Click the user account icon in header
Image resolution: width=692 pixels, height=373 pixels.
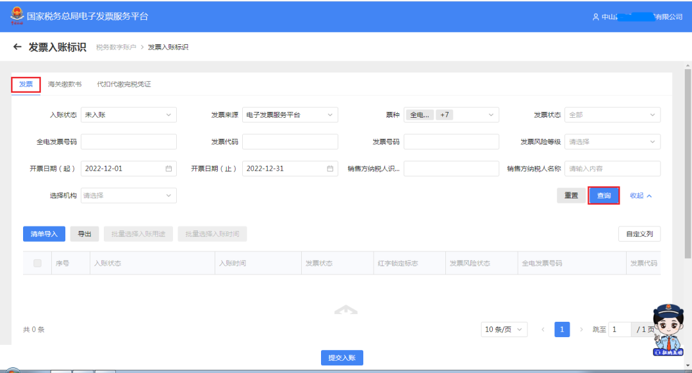pyautogui.click(x=595, y=17)
